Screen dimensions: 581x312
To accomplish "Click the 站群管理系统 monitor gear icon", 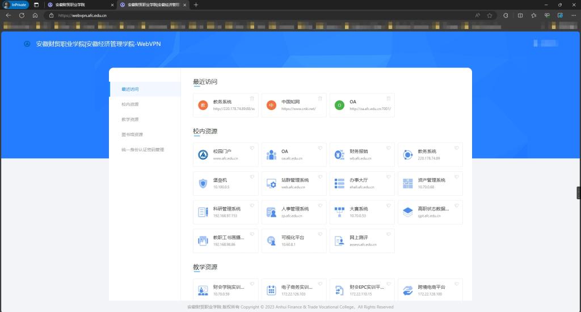I will [271, 183].
